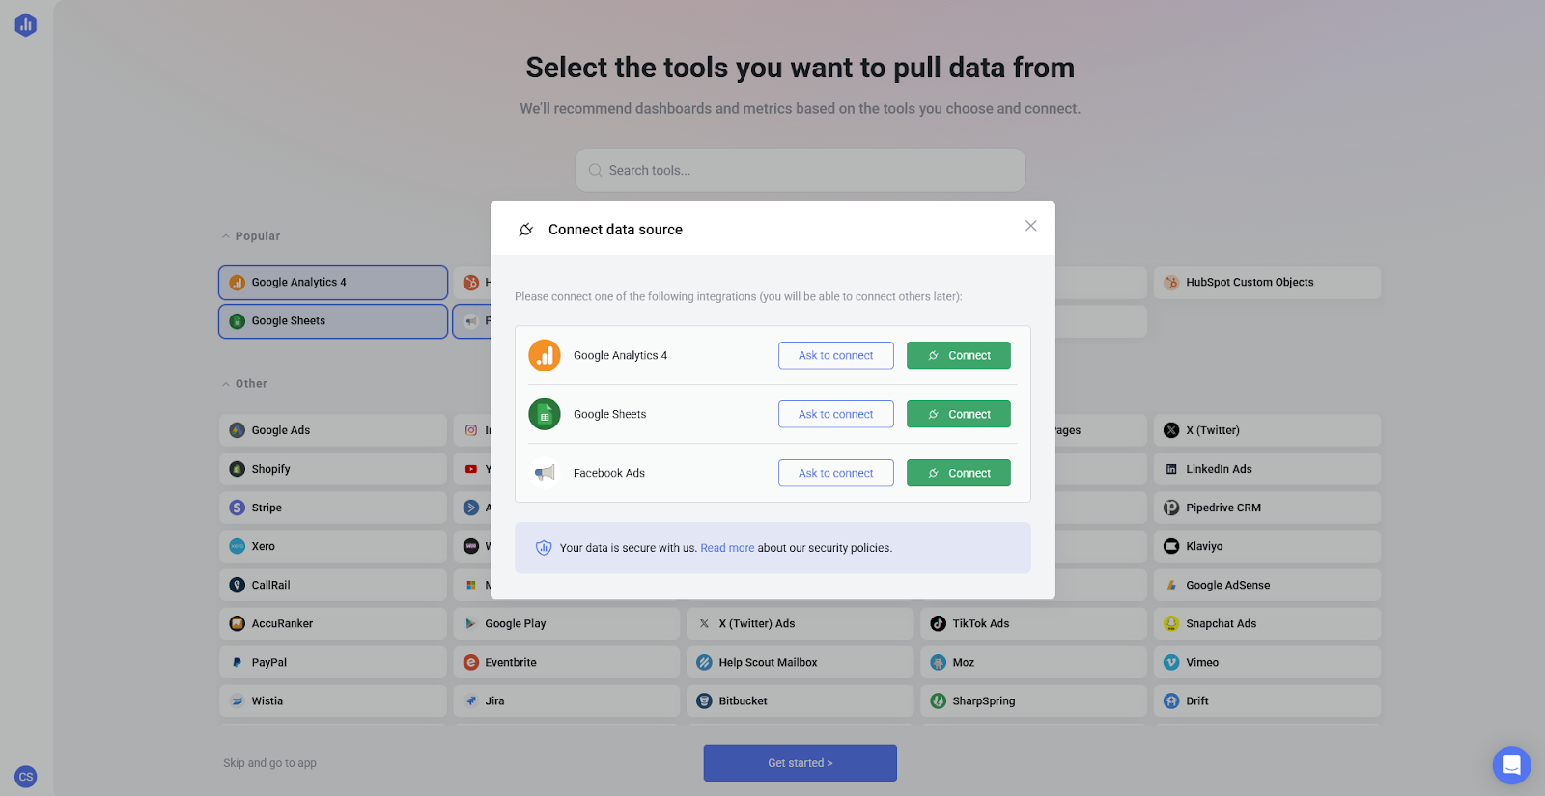Connect Google Sheets
Screen dimensions: 1545x796
[959, 414]
